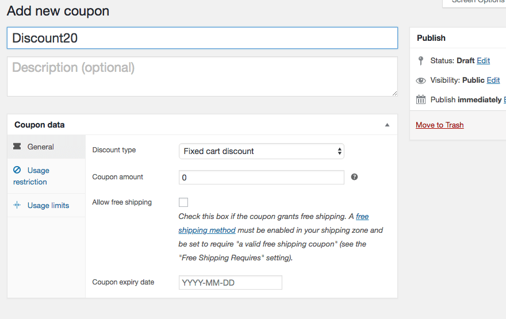Click Move to Trash link
This screenshot has width=506, height=319.
tap(439, 125)
